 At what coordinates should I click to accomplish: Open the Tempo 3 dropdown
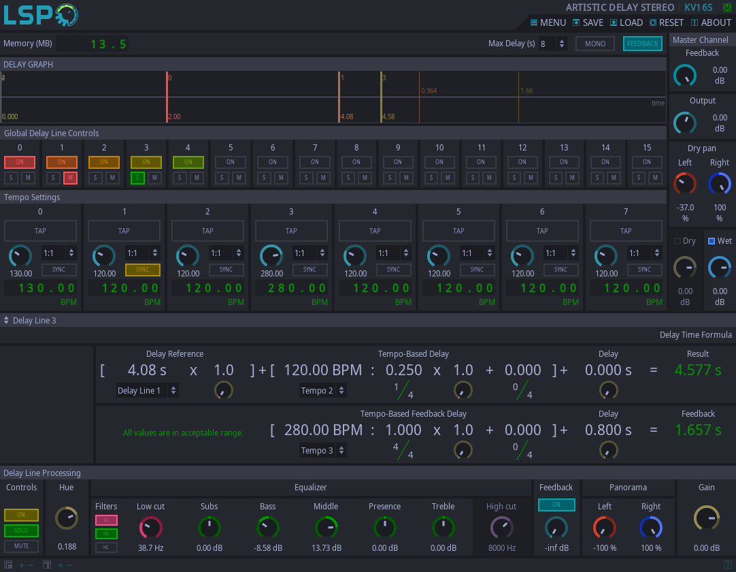[322, 451]
